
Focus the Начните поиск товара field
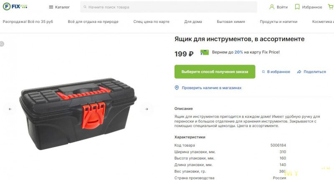click(169, 7)
